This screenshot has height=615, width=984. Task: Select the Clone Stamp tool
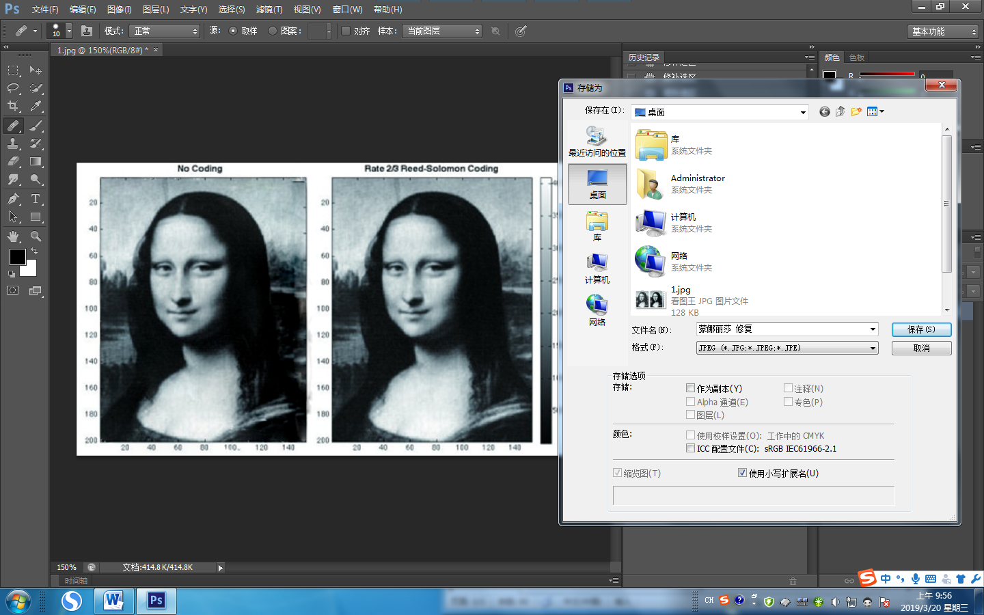(x=13, y=143)
